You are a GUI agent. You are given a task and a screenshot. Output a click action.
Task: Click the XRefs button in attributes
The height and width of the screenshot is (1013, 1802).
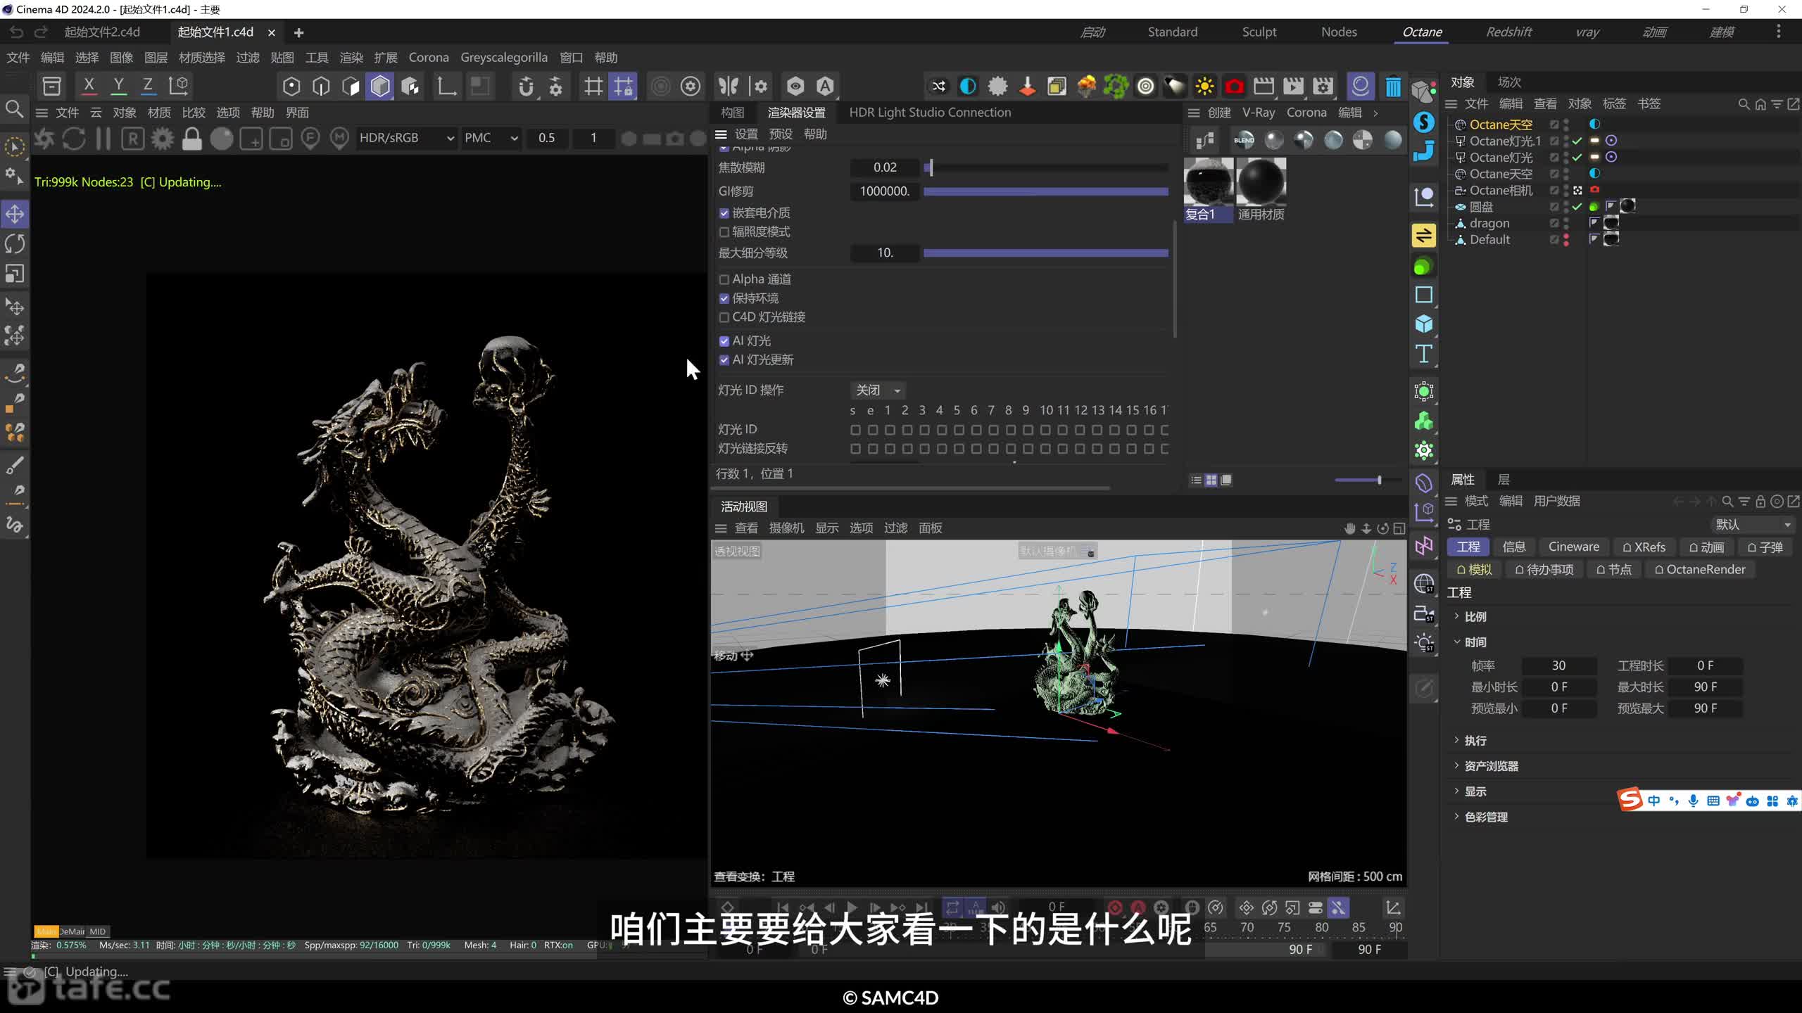pyautogui.click(x=1644, y=547)
